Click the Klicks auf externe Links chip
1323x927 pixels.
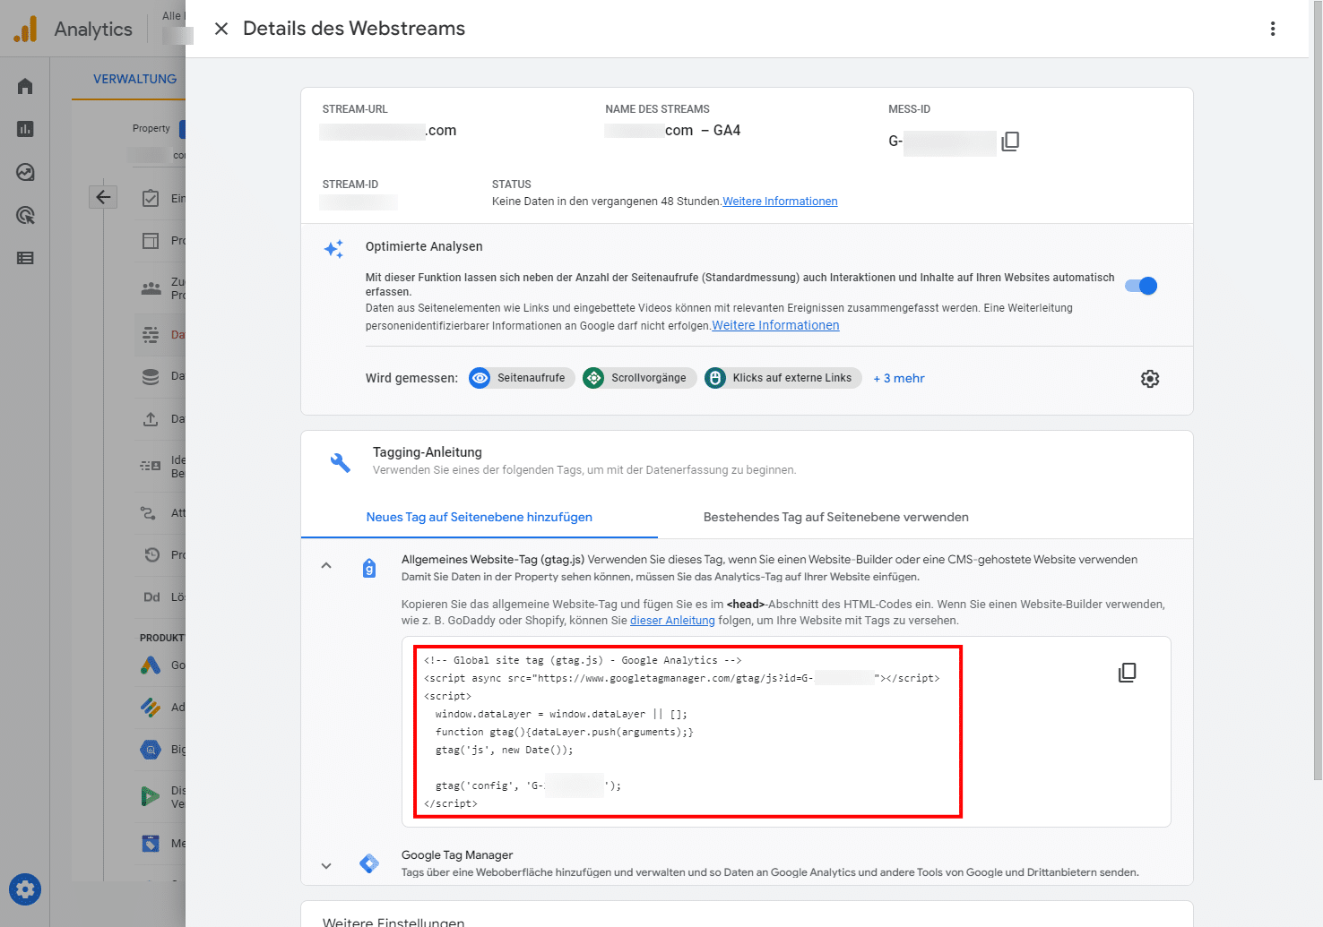pos(783,378)
